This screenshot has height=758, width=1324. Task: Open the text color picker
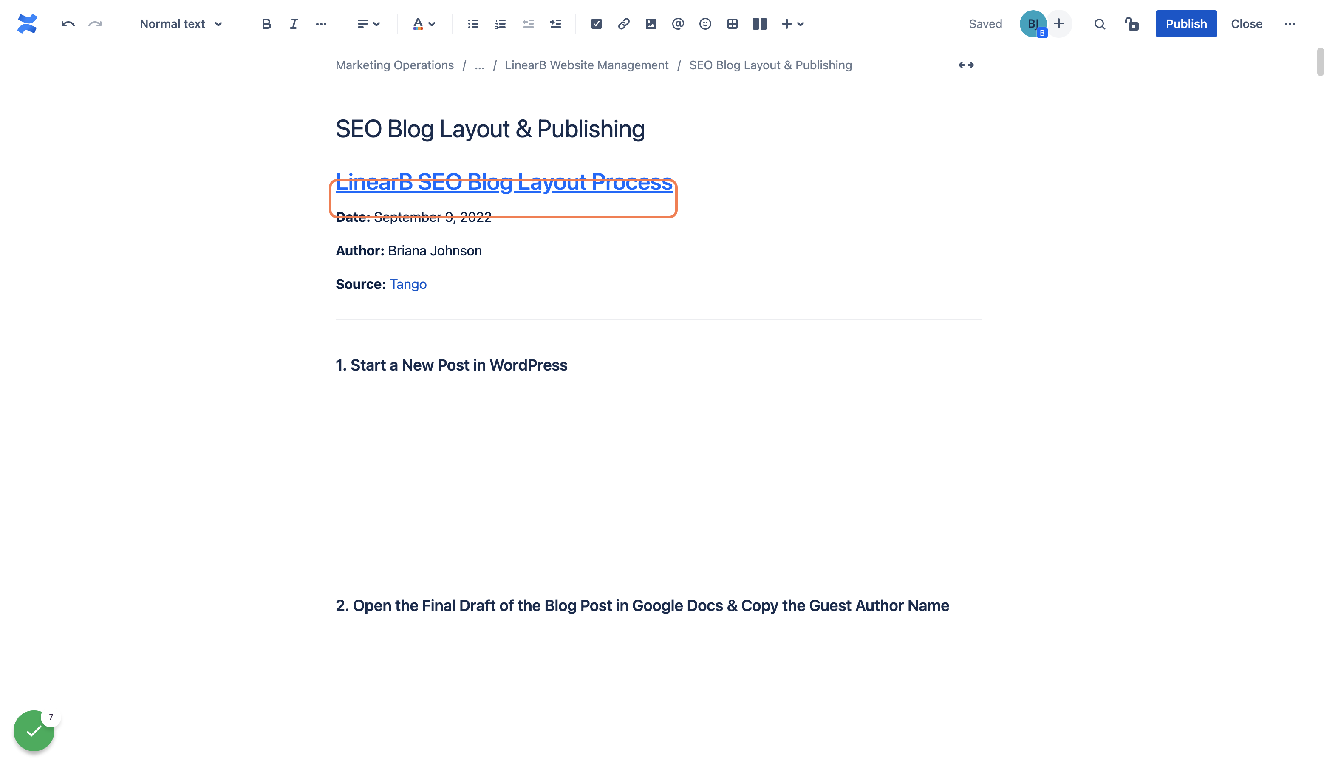[424, 24]
